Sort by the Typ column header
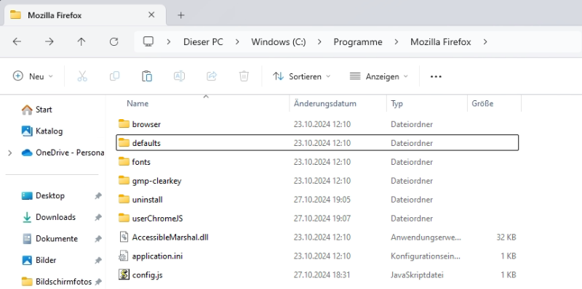Image resolution: width=582 pixels, height=289 pixels. pyautogui.click(x=396, y=103)
